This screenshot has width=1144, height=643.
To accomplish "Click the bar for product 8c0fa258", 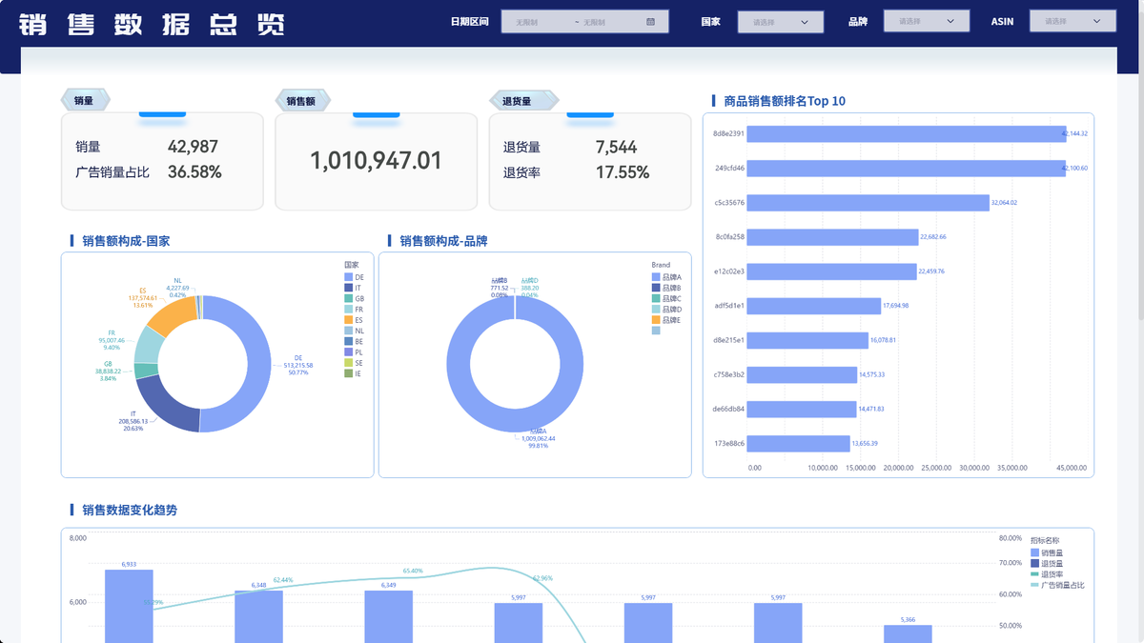I will pos(832,236).
